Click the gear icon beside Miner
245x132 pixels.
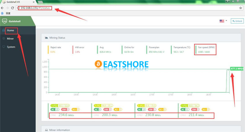[x=3, y=38]
